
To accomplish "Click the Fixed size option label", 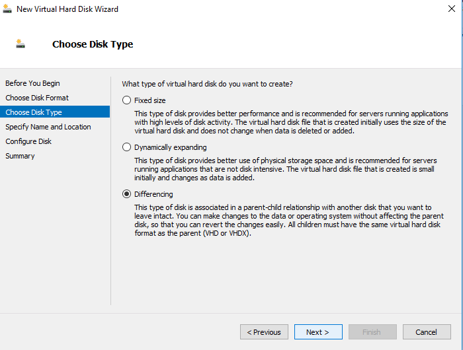I will click(x=149, y=100).
